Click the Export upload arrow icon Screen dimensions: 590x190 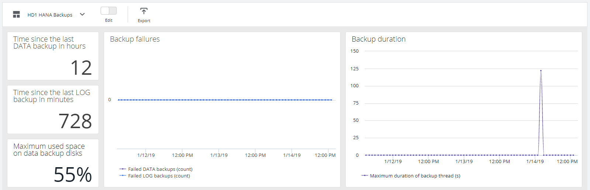[x=144, y=11]
